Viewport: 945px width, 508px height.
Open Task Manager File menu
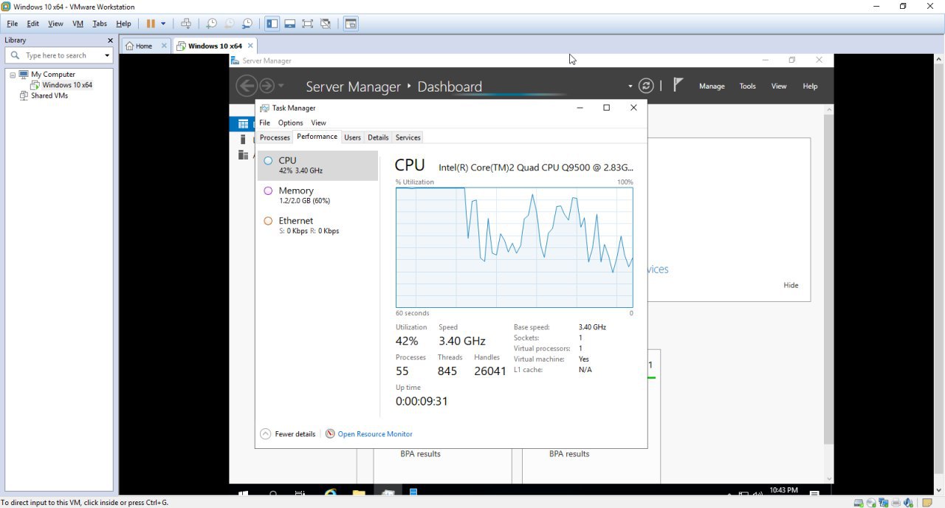tap(264, 123)
